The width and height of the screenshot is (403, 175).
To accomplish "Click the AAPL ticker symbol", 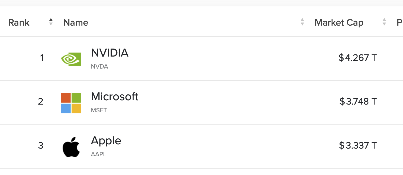I will pyautogui.click(x=99, y=154).
